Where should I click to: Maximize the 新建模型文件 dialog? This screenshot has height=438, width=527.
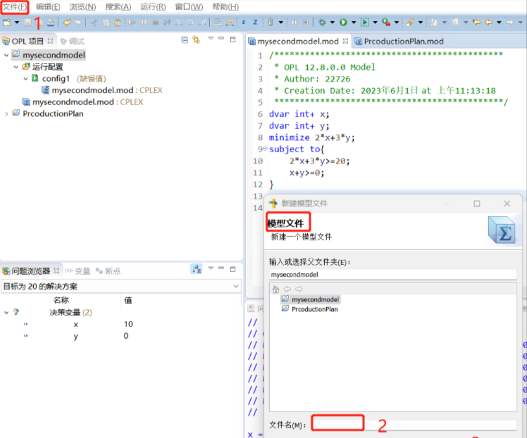[x=476, y=203]
